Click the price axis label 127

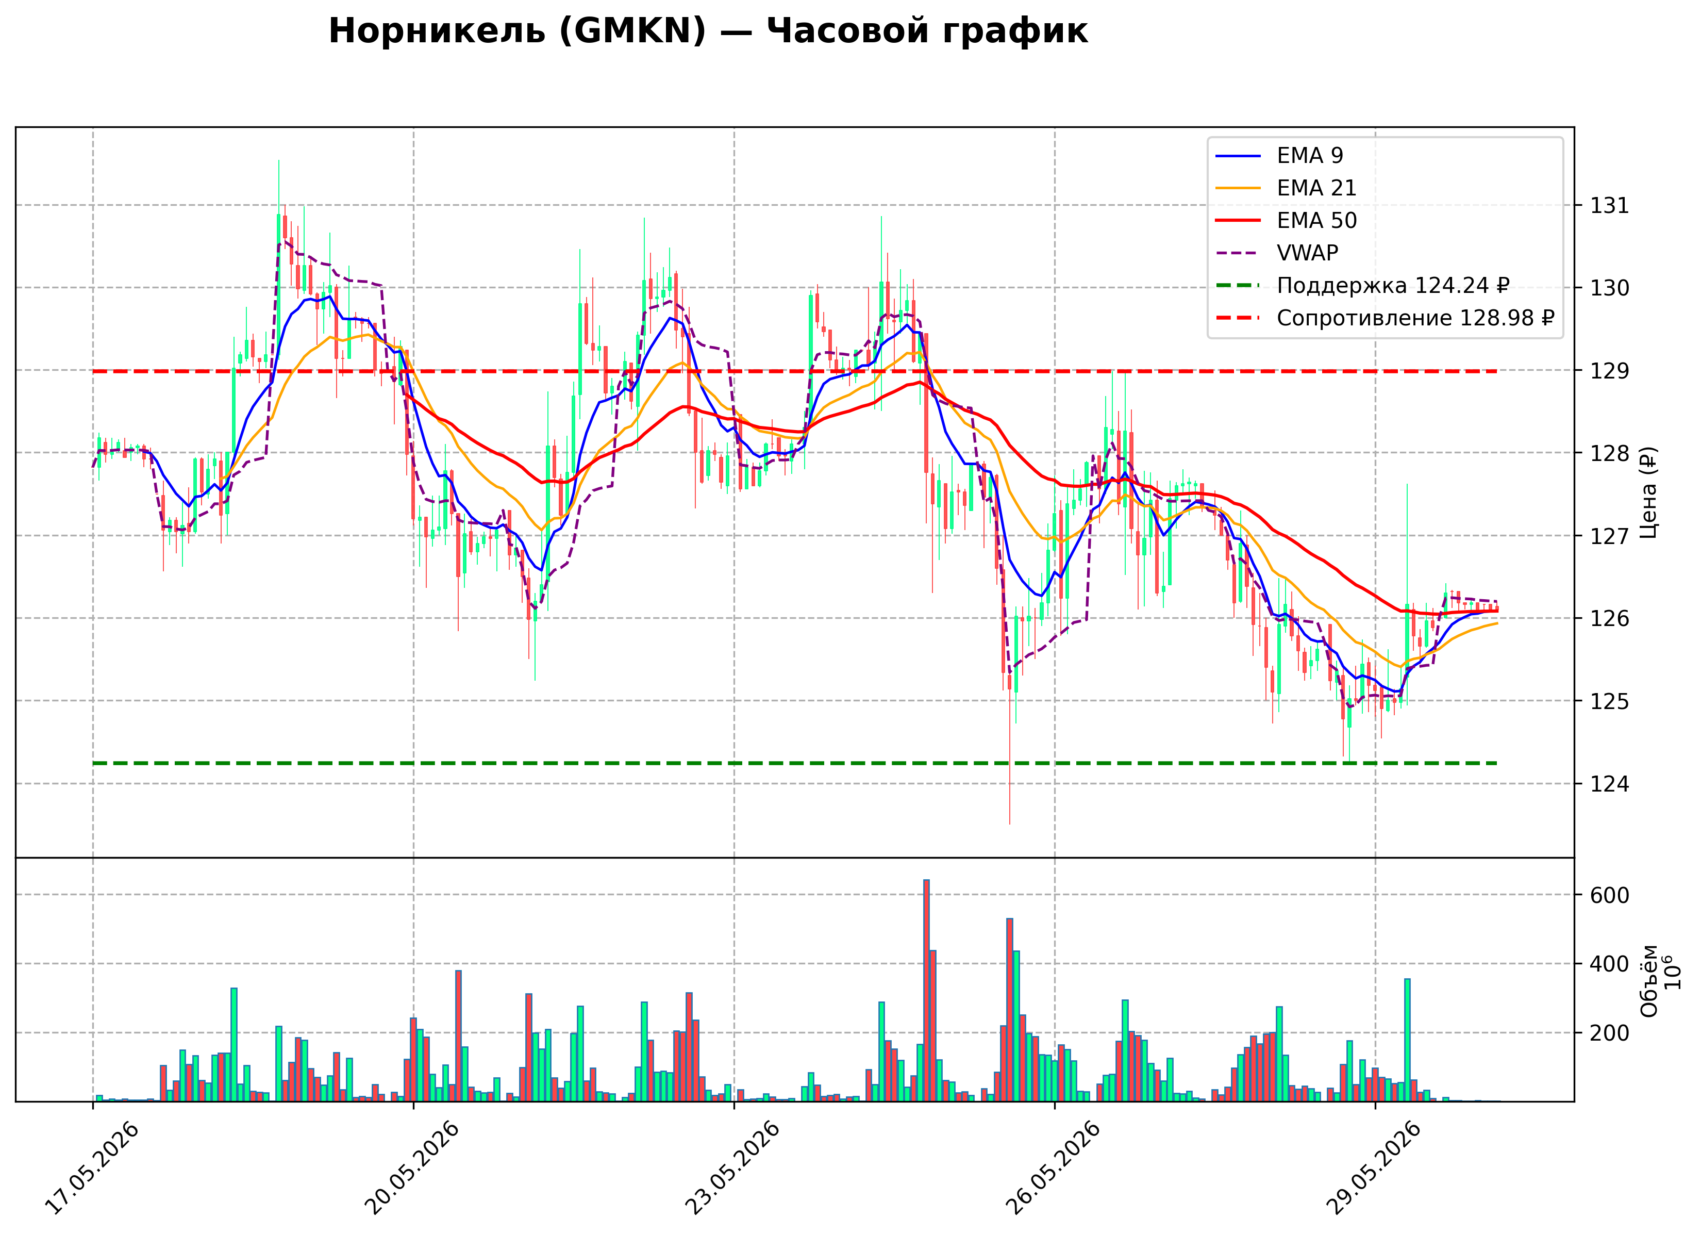(1609, 536)
